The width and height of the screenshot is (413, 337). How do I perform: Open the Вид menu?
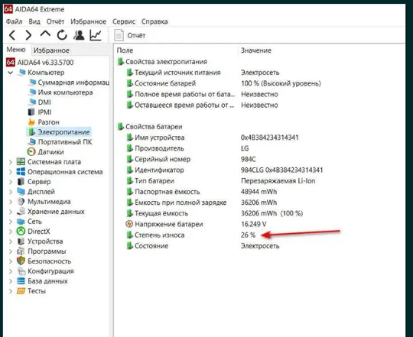click(34, 21)
